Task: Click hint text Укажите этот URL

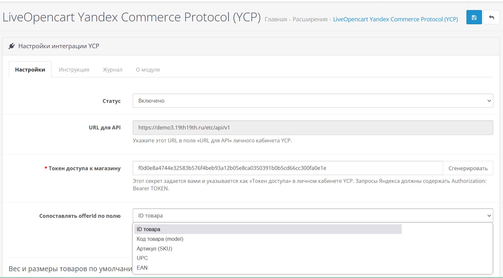Action: (x=212, y=140)
